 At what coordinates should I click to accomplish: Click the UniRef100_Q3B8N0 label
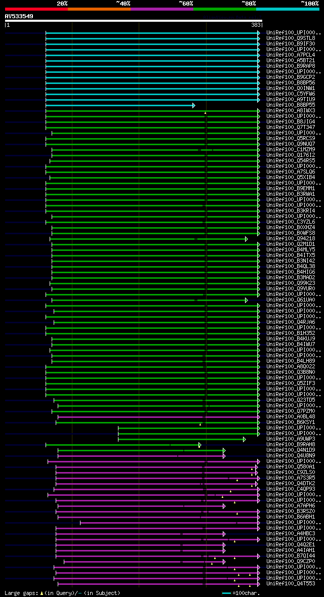pyautogui.click(x=291, y=372)
